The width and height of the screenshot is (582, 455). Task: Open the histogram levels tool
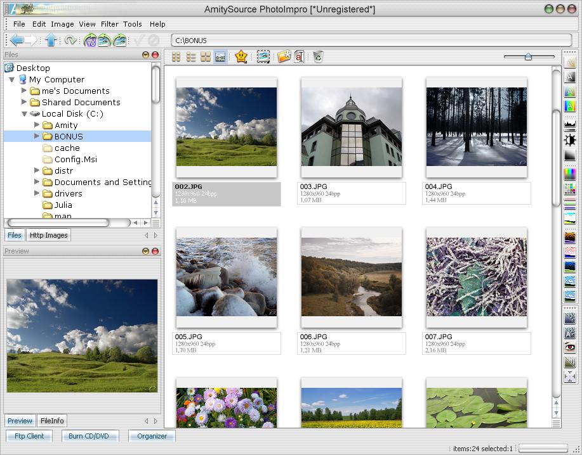570,125
